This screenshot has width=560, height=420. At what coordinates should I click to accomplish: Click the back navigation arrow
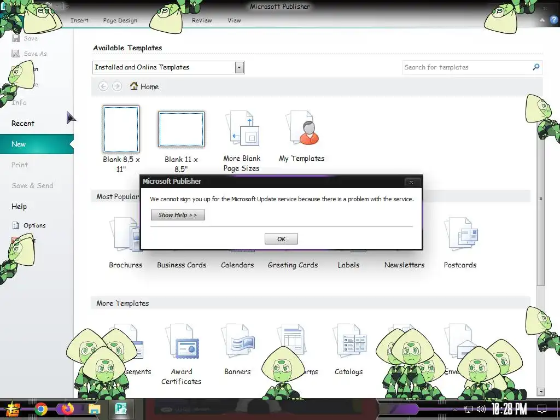103,86
